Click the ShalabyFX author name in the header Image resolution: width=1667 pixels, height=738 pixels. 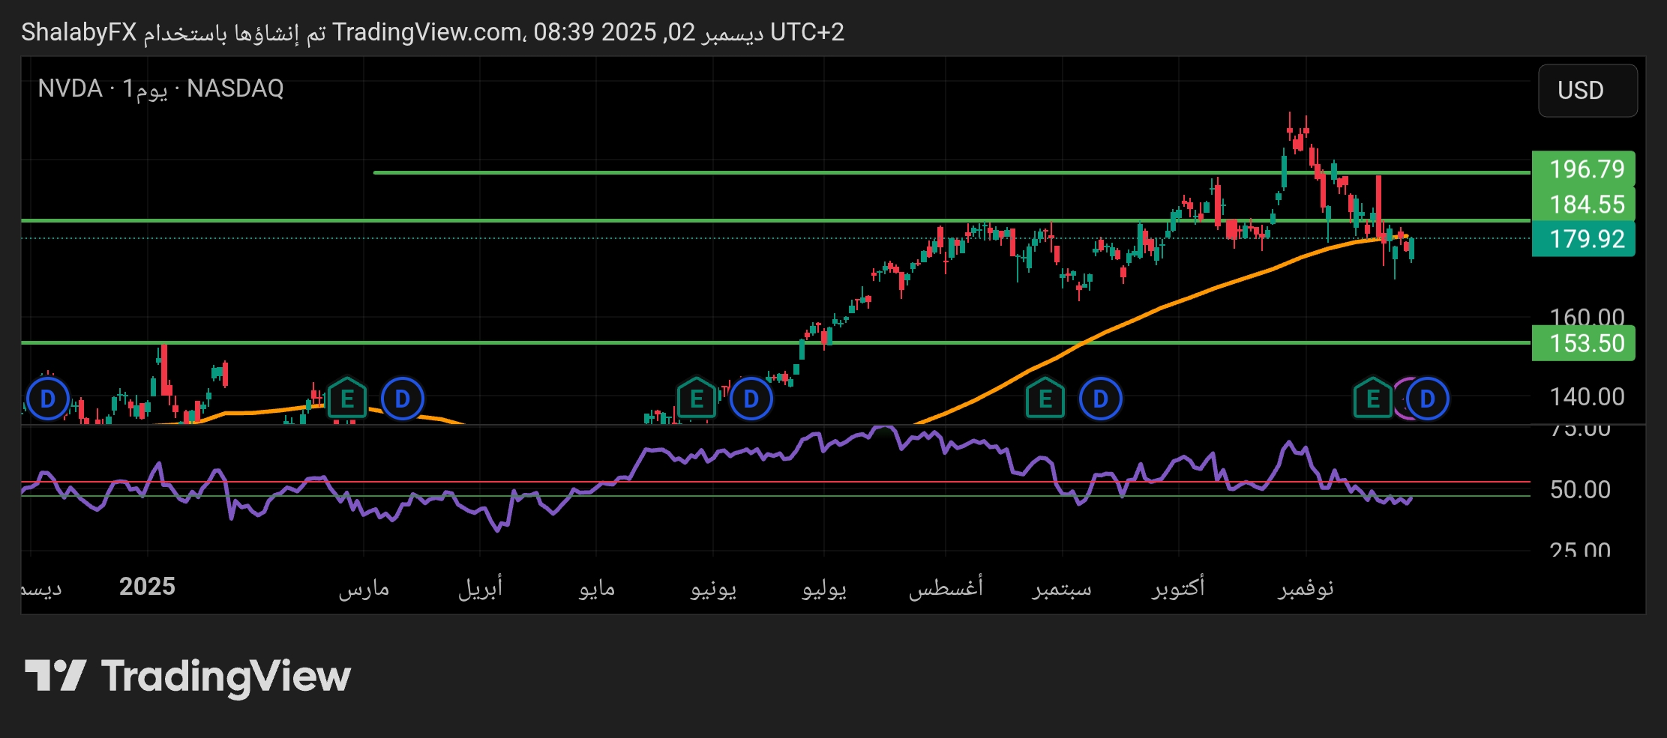coord(79,32)
